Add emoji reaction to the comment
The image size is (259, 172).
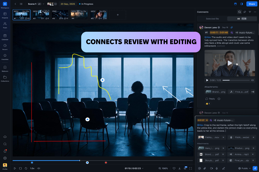tap(219, 99)
